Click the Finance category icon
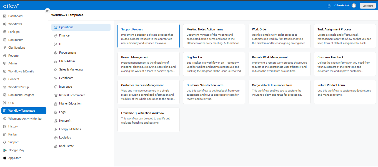Viewport: 378px width, 167px height. [56, 36]
